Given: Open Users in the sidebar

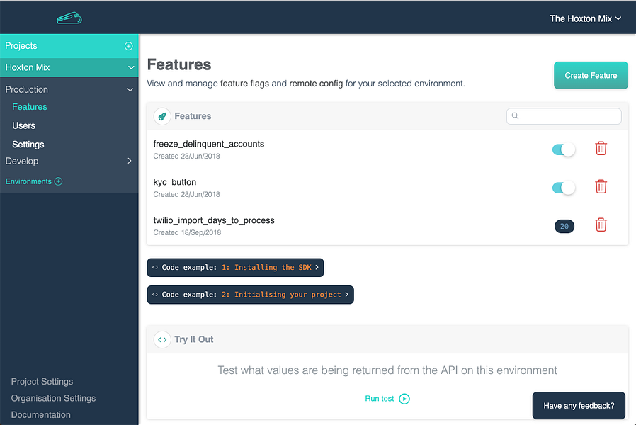Looking at the screenshot, I should point(23,125).
